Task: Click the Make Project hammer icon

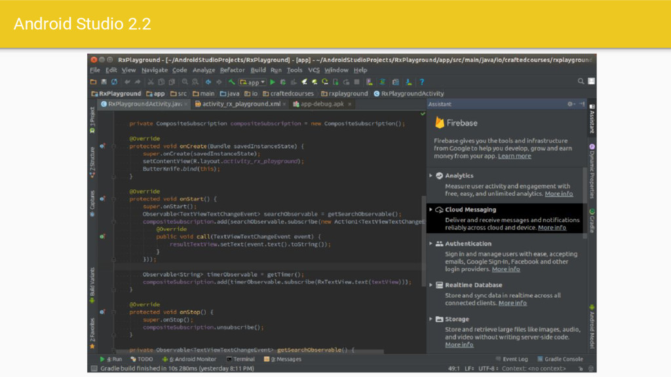Action: click(x=232, y=82)
